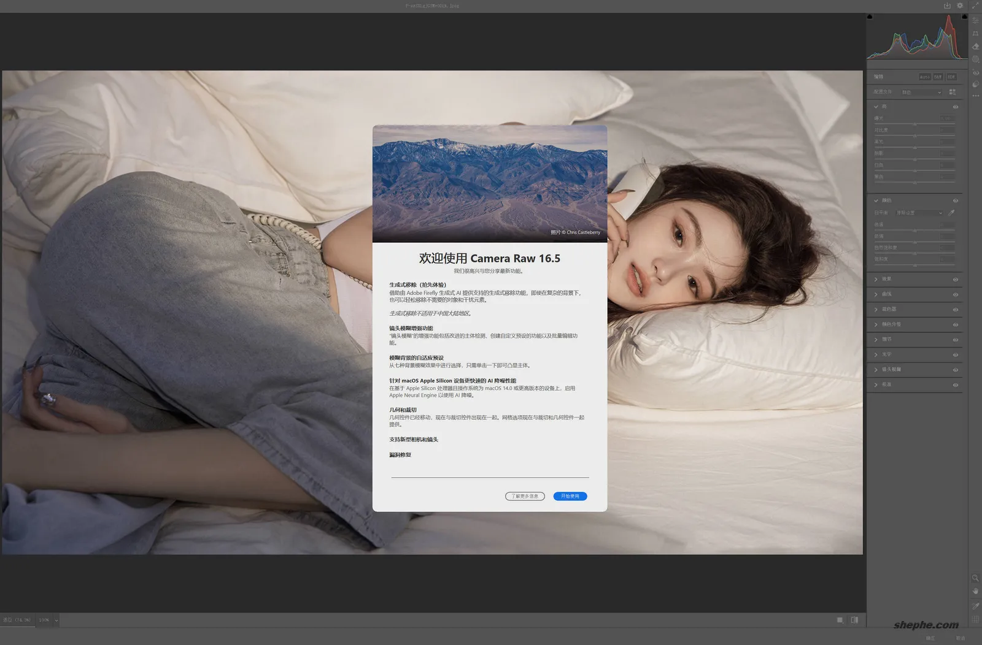Click the HDR edit button
Viewport: 982px width, 645px height.
click(x=951, y=77)
